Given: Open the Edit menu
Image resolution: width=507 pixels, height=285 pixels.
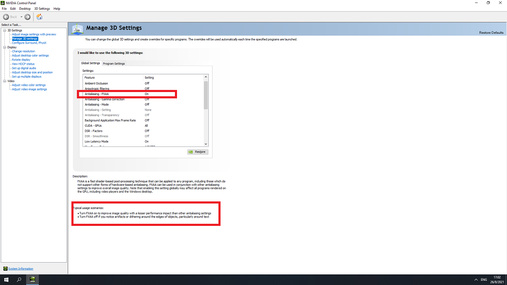Looking at the screenshot, I should pyautogui.click(x=13, y=8).
